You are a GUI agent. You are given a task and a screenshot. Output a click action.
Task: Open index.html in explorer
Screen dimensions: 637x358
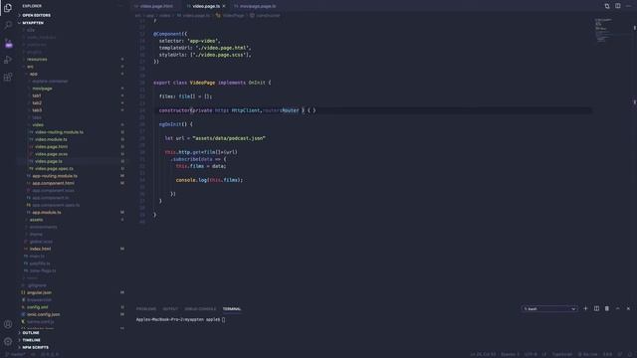pos(40,249)
